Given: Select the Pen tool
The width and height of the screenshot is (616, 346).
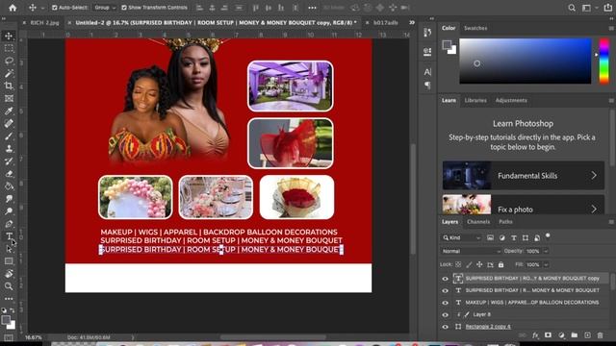Looking at the screenshot, I should (x=9, y=224).
